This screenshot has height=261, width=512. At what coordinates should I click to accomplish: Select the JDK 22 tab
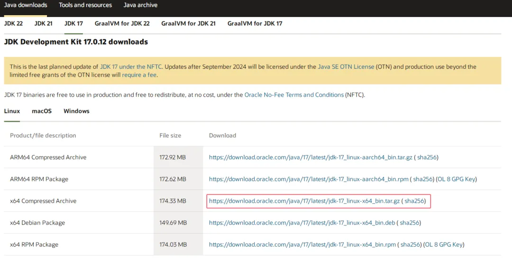click(x=13, y=24)
